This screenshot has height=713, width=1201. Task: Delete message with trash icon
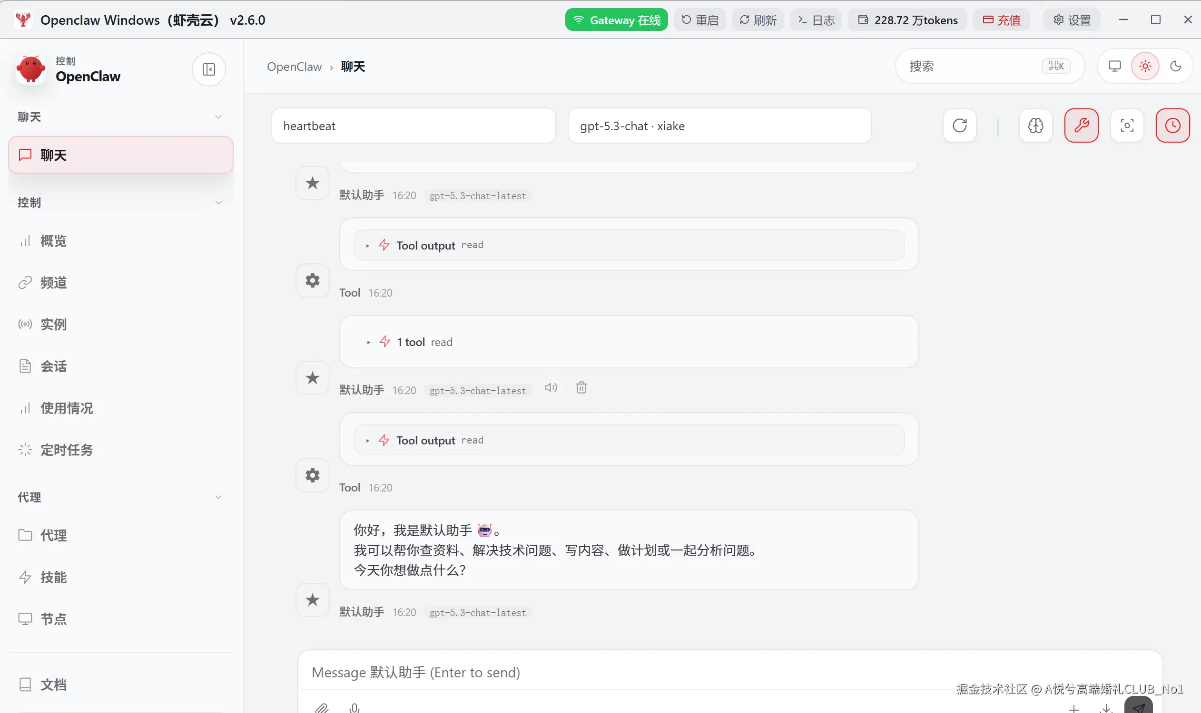tap(581, 388)
